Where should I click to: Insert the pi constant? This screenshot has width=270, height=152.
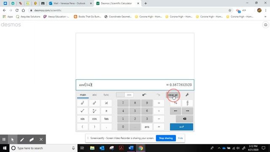106,111
